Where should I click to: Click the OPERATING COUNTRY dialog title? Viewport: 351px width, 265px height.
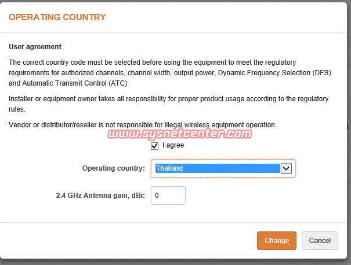click(x=57, y=17)
